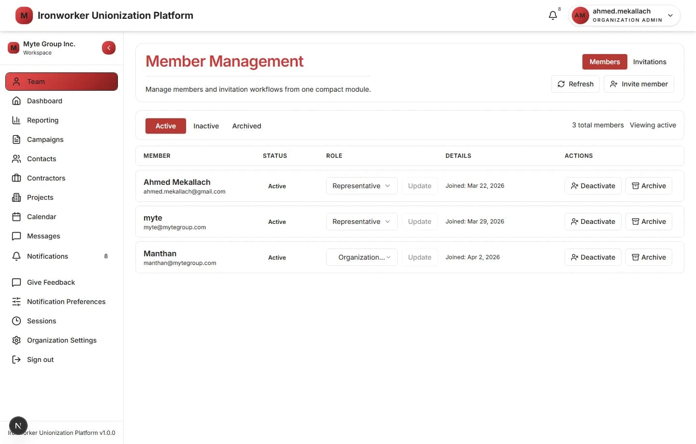Click the Give Feedback link
The height and width of the screenshot is (444, 696).
click(61, 282)
